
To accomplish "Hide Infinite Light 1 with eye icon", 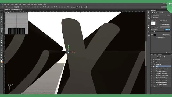I will point(152,65).
